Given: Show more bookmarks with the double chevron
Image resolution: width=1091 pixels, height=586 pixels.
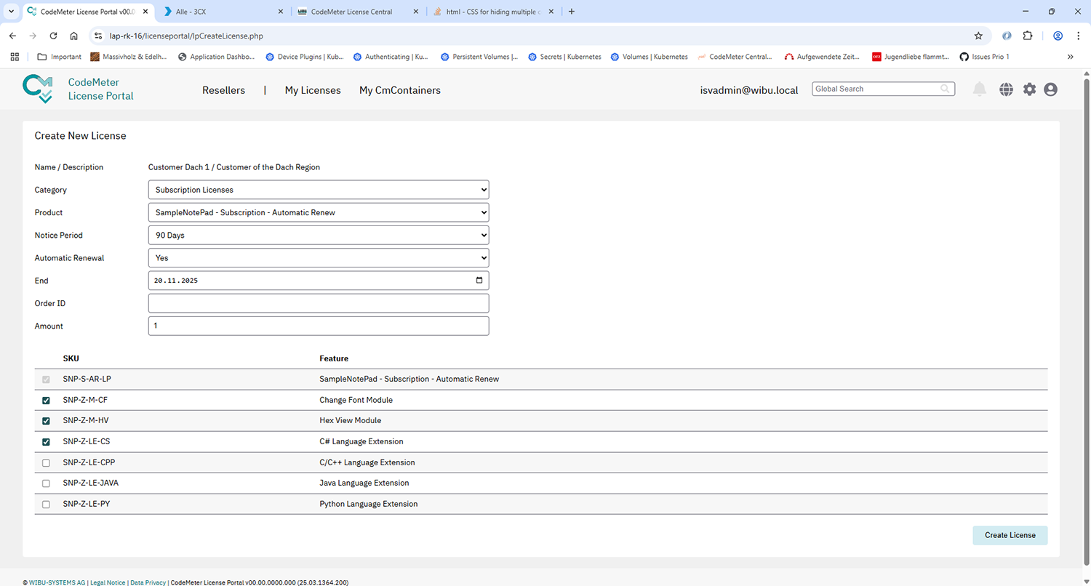Looking at the screenshot, I should click(1070, 57).
